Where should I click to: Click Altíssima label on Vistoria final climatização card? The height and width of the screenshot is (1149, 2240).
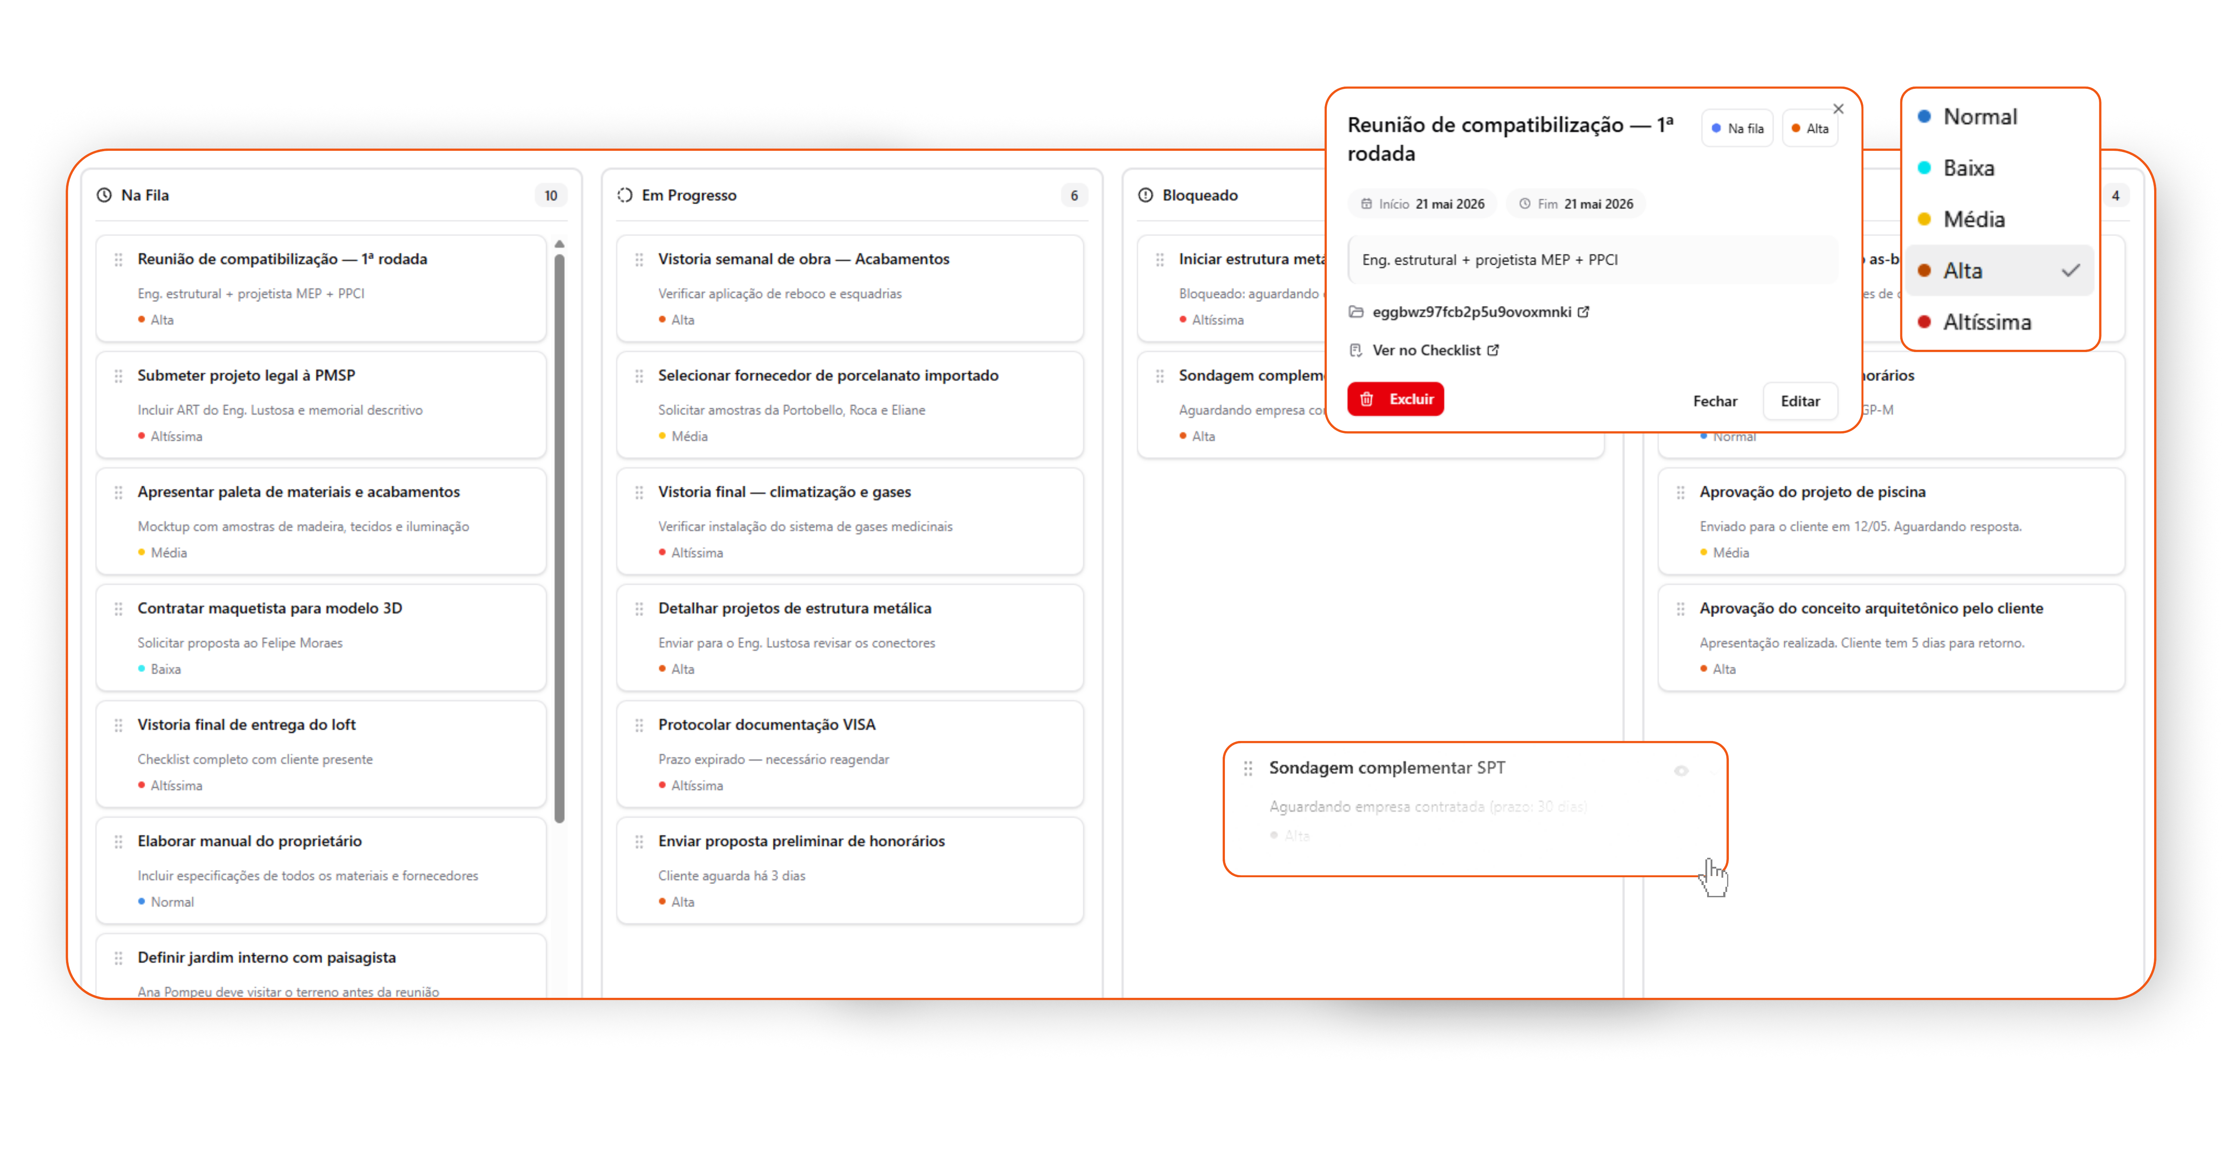pyautogui.click(x=697, y=552)
